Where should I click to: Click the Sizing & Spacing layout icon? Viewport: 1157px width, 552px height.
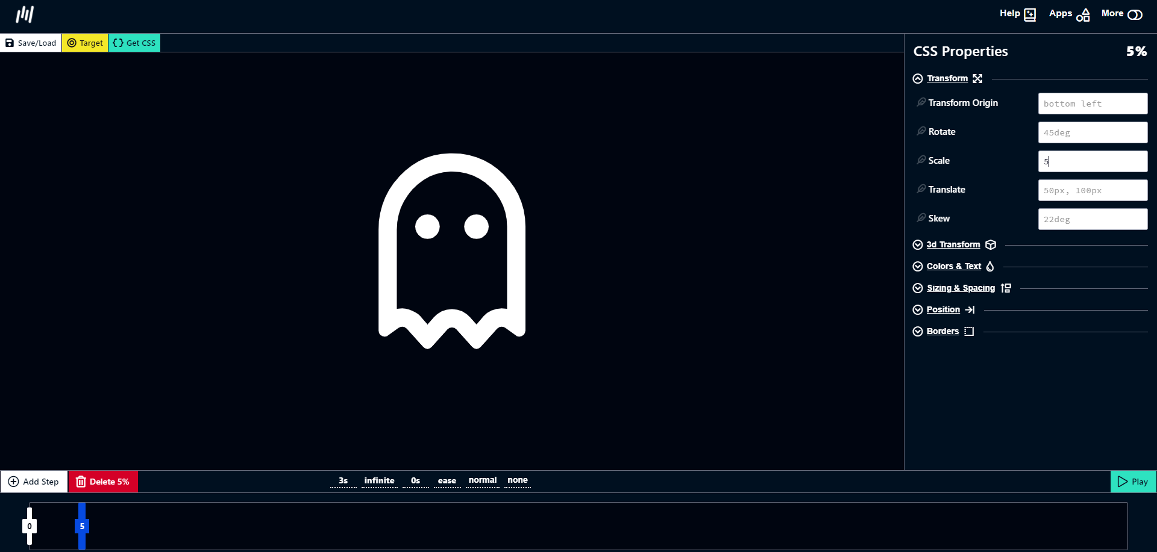coord(1006,288)
